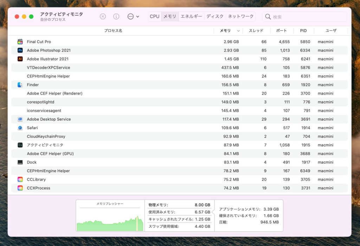Select CEPHtmlEngine Helper using 78.2 MB

[x=180, y=171]
